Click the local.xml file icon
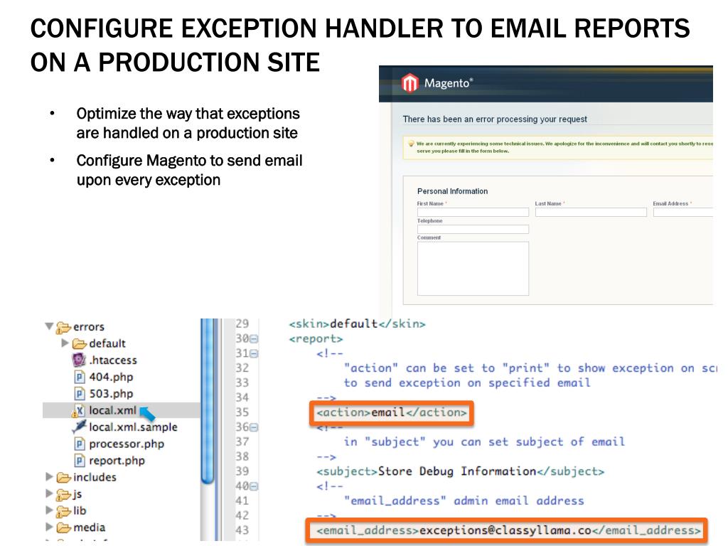 click(x=79, y=410)
